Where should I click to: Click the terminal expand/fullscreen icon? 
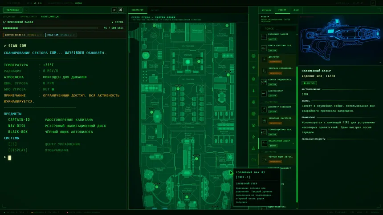(121, 10)
